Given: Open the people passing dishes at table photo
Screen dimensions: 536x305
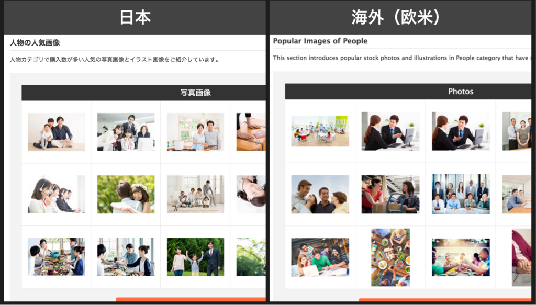Looking at the screenshot, I should 126,257.
